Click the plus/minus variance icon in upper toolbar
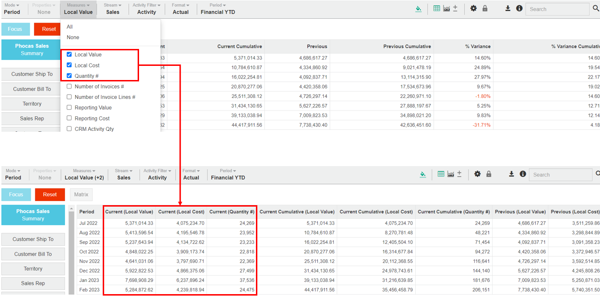The image size is (600, 296). (455, 8)
